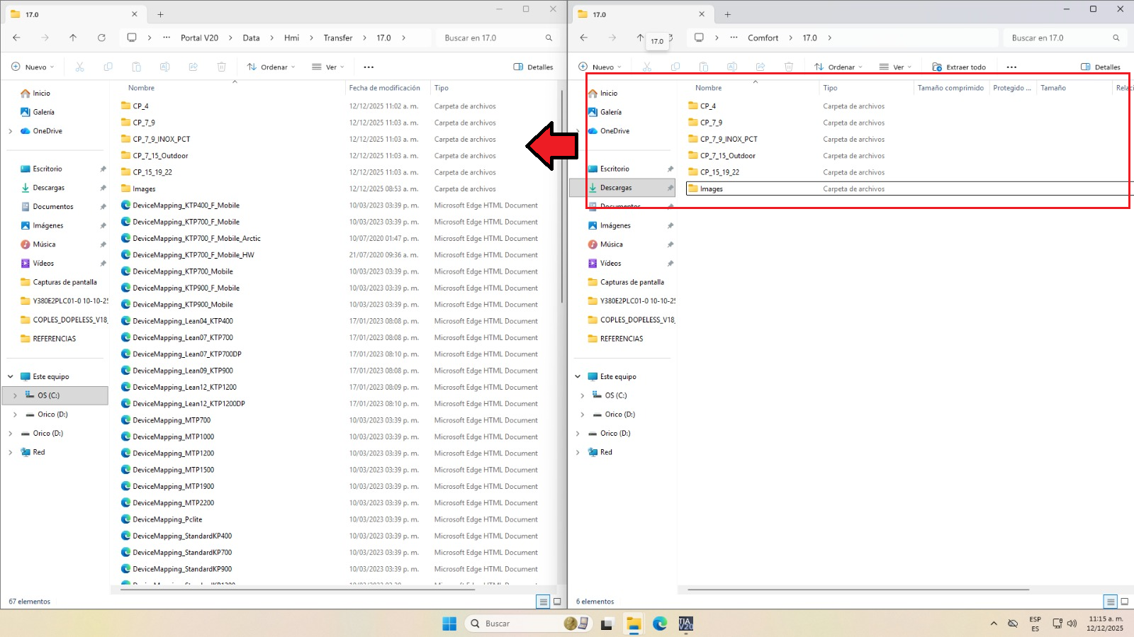
Task: Click the horizontal scrollbar of the Comfort file list
Action: coord(858,589)
